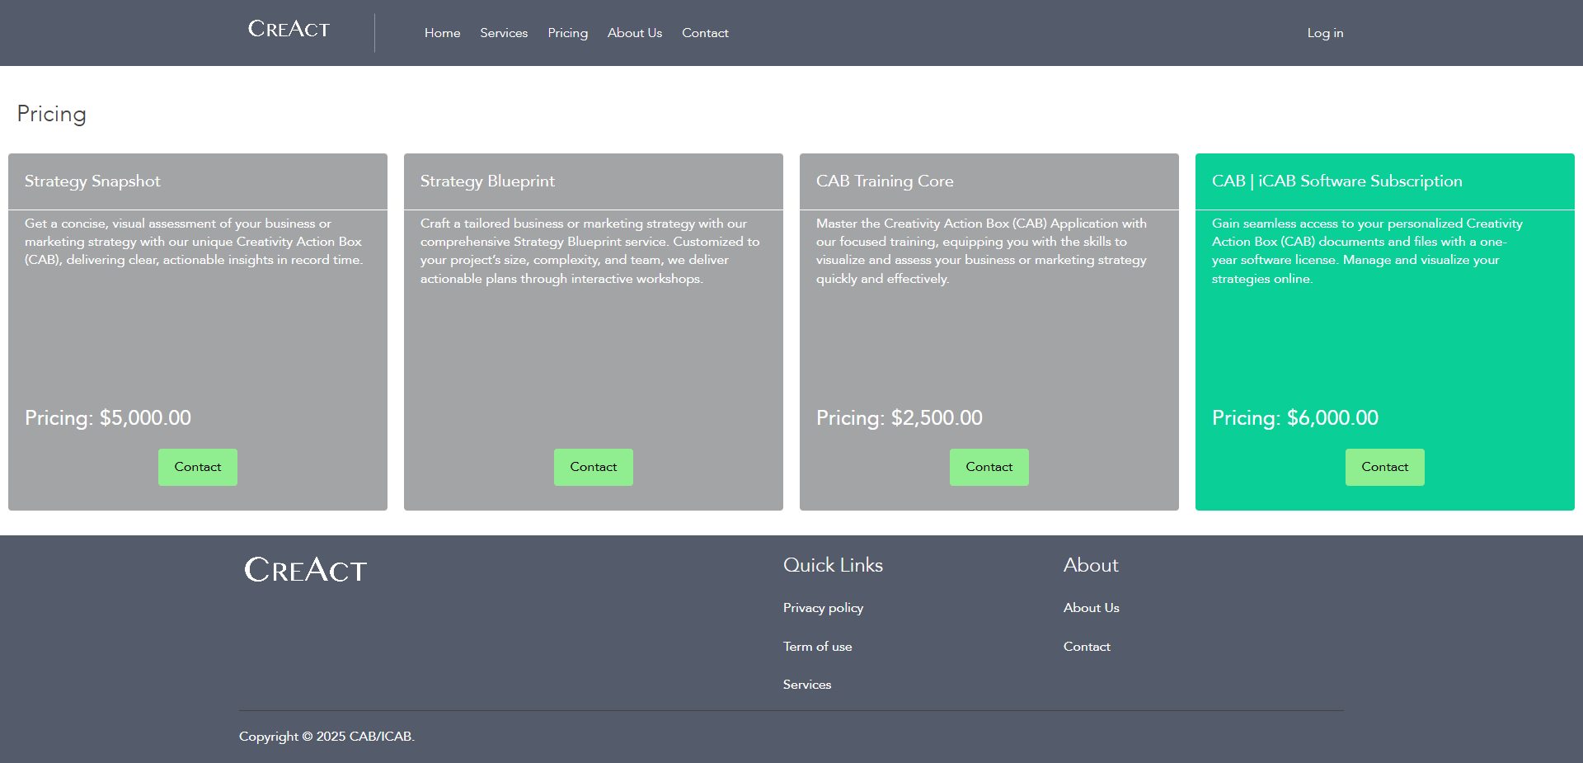Click the Contact link in the footer About section

1087,647
